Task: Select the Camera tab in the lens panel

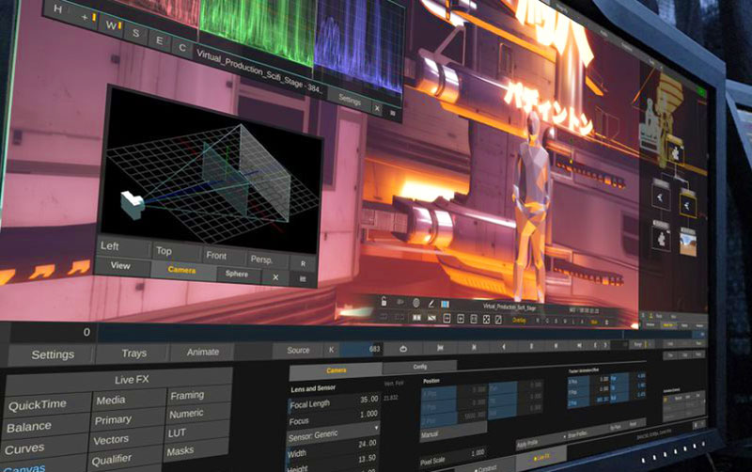Action: pyautogui.click(x=336, y=370)
